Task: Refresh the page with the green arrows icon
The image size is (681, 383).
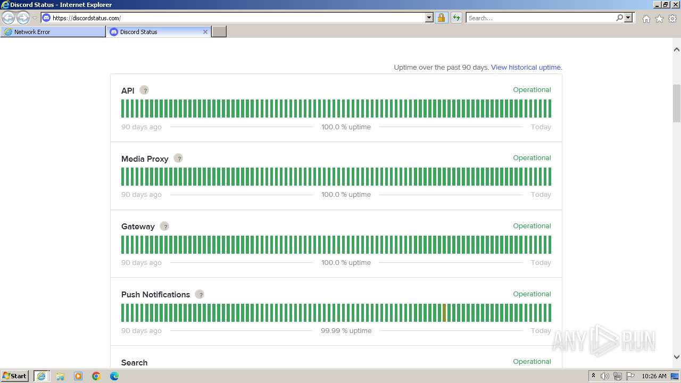Action: tap(456, 18)
